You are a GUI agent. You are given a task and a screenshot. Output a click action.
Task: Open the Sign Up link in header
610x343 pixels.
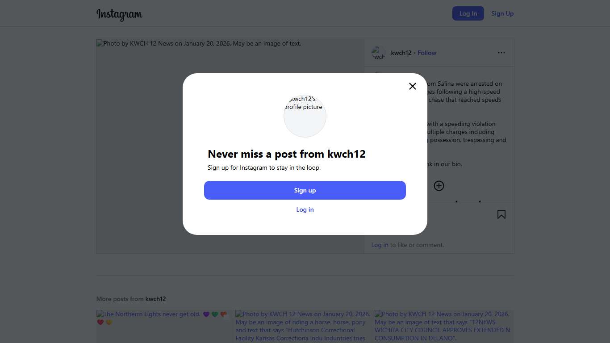click(502, 13)
